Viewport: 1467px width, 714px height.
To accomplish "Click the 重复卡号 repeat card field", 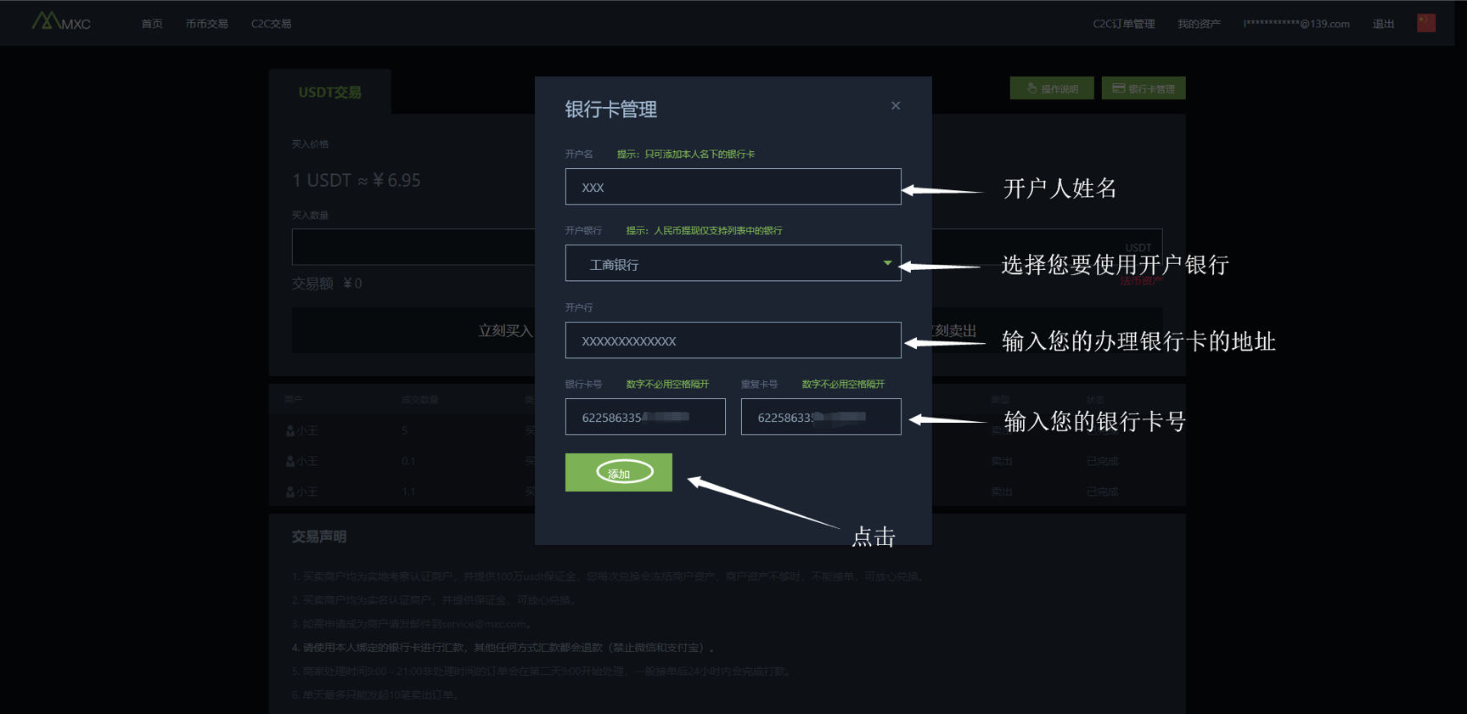I will [x=820, y=417].
